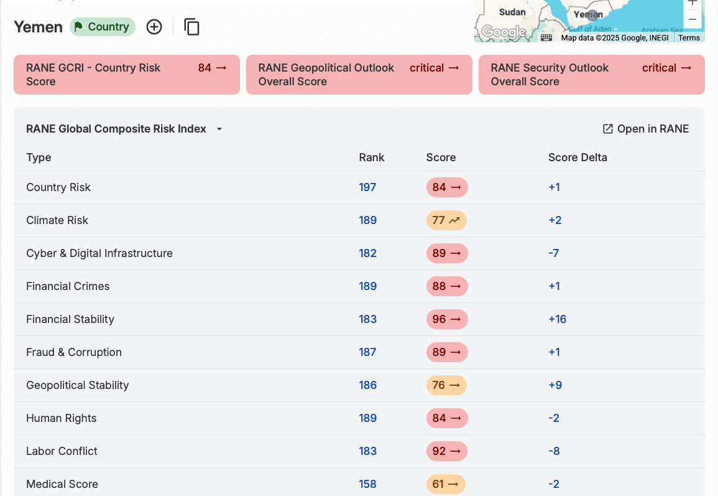Select the Climate Risk row label
718x496 pixels.
[57, 220]
